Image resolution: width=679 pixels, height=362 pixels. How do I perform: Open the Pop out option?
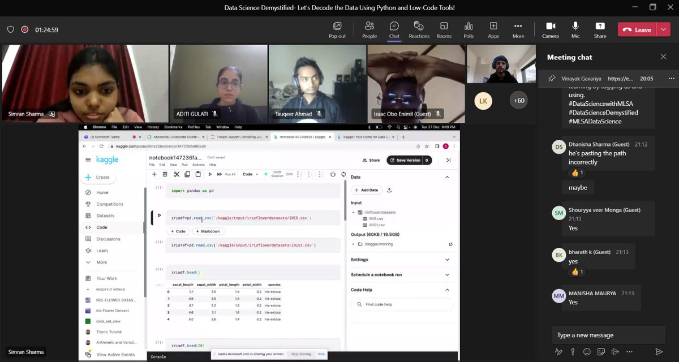click(x=337, y=30)
